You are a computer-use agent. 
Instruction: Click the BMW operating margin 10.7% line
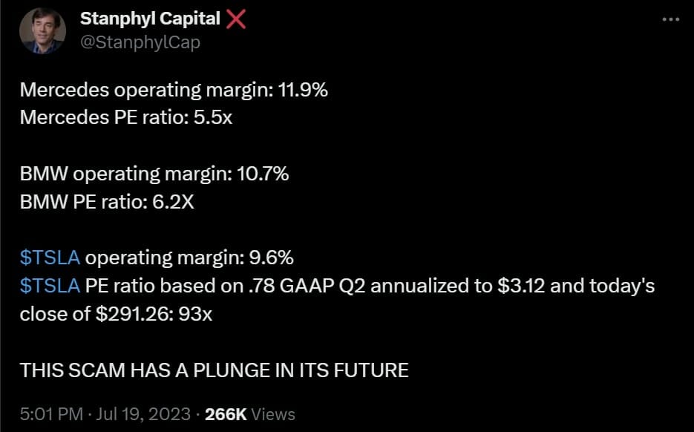point(154,174)
